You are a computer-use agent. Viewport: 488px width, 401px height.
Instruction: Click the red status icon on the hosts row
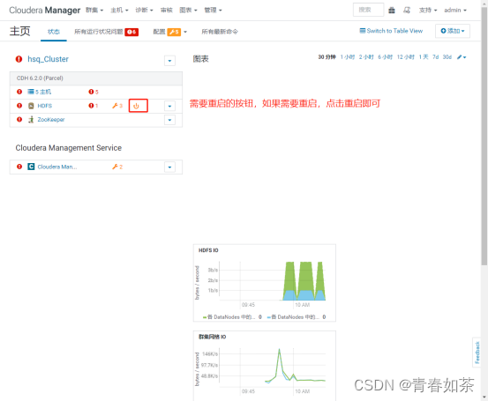19,92
